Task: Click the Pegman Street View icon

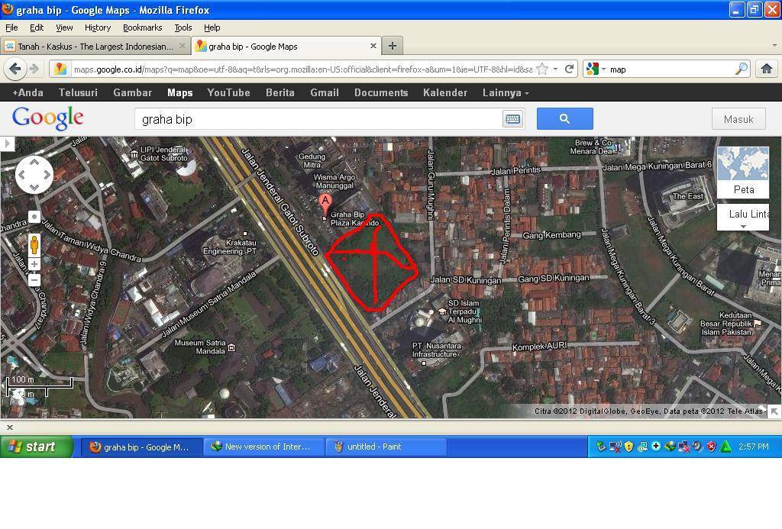Action: pyautogui.click(x=34, y=244)
